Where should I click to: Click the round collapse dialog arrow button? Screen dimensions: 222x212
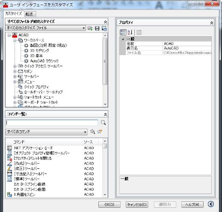coord(211,204)
